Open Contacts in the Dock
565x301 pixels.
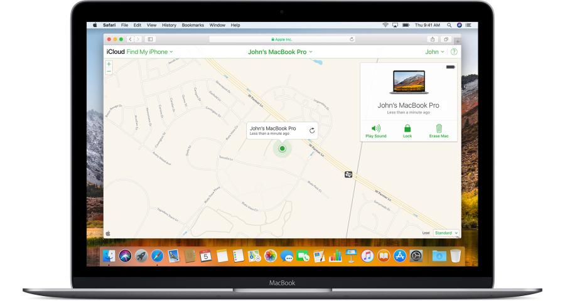pyautogui.click(x=190, y=256)
